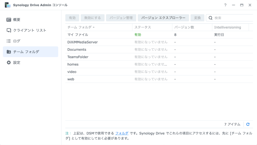The image size is (257, 145).
Task: Click the status text in the Documents row
Action: tap(151, 50)
